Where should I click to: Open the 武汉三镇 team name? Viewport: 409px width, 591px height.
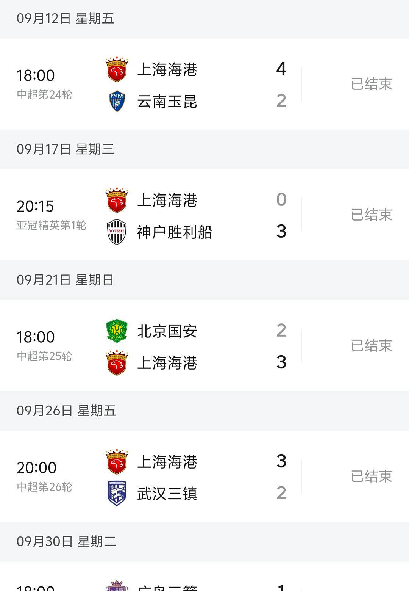coord(167,494)
